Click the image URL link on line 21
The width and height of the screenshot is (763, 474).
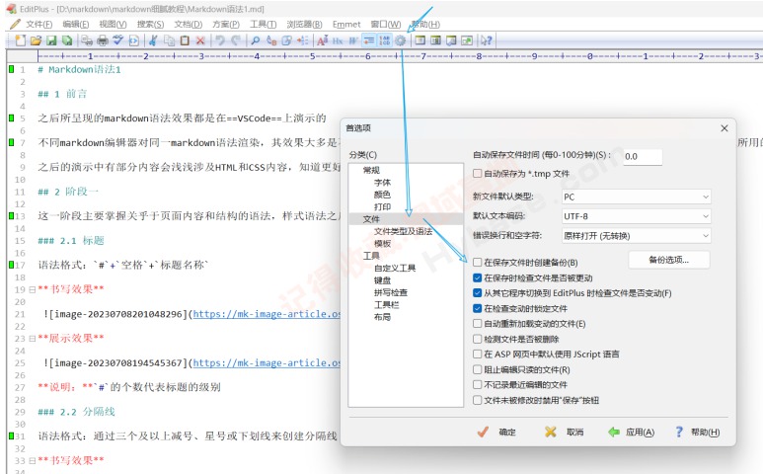tap(267, 314)
